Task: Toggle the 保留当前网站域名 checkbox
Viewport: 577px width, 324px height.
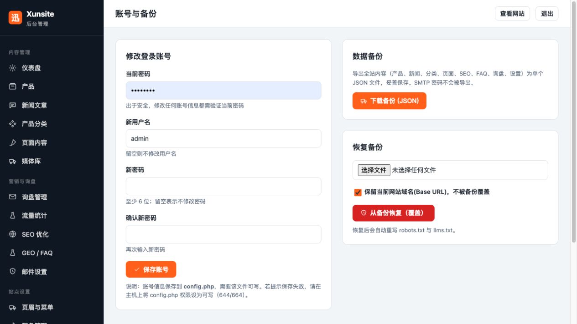Action: click(358, 192)
